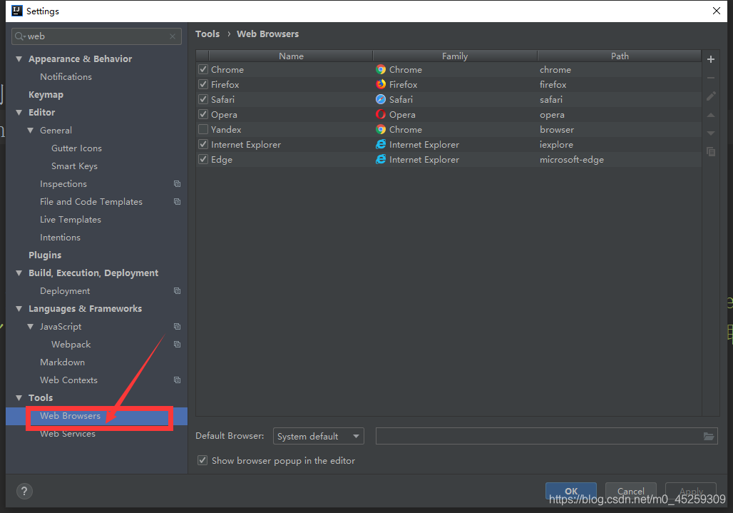The height and width of the screenshot is (513, 733).
Task: Click project-level icon beside JavaScript
Action: [177, 326]
